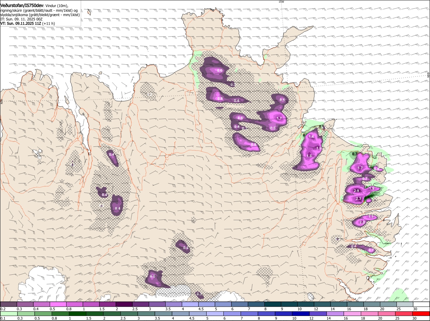Click the 0.2 label in upper legend
The image size is (430, 321).
tap(3, 309)
